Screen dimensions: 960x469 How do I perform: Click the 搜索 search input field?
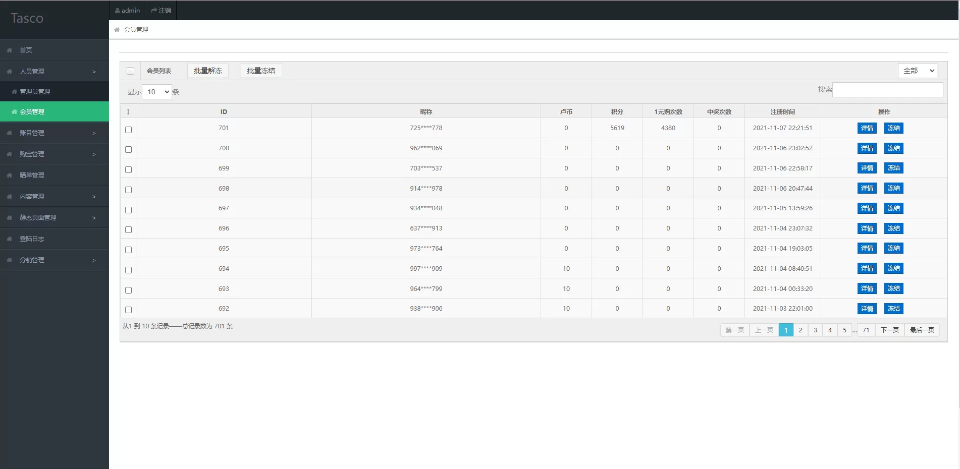(887, 90)
